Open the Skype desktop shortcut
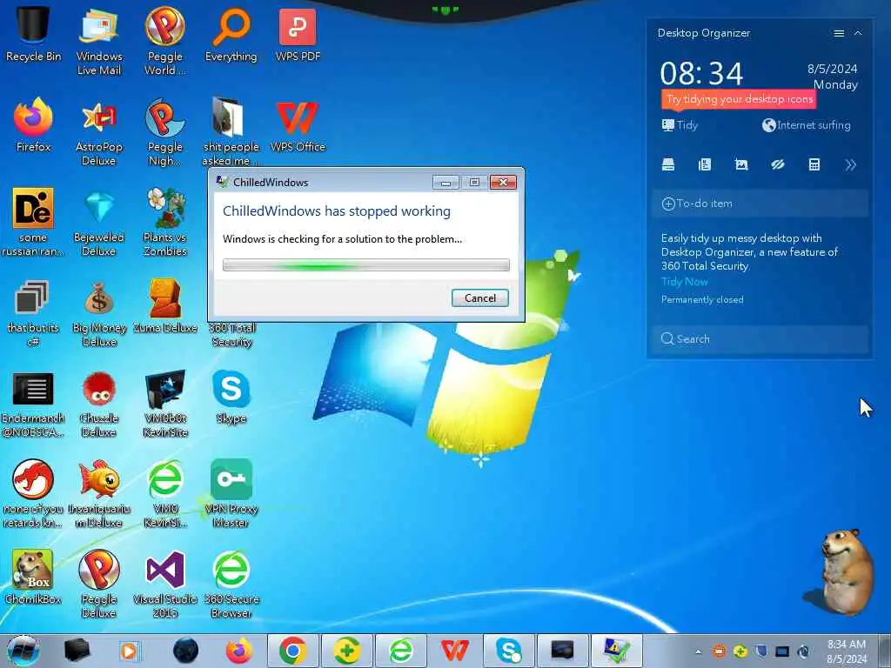891x668 pixels. (x=231, y=397)
